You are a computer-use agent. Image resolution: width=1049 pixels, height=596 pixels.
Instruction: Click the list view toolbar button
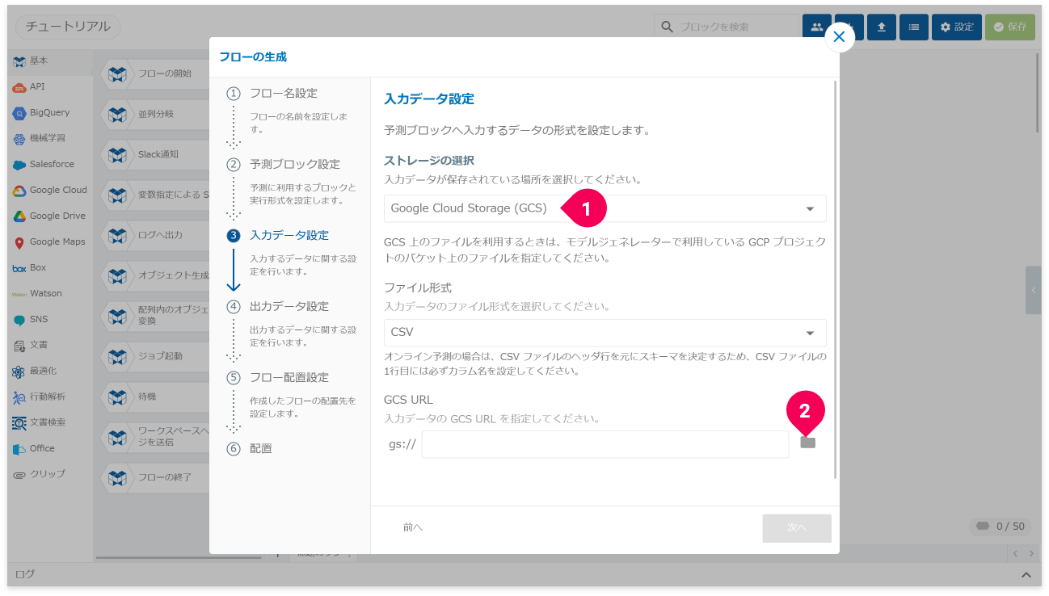(x=914, y=27)
